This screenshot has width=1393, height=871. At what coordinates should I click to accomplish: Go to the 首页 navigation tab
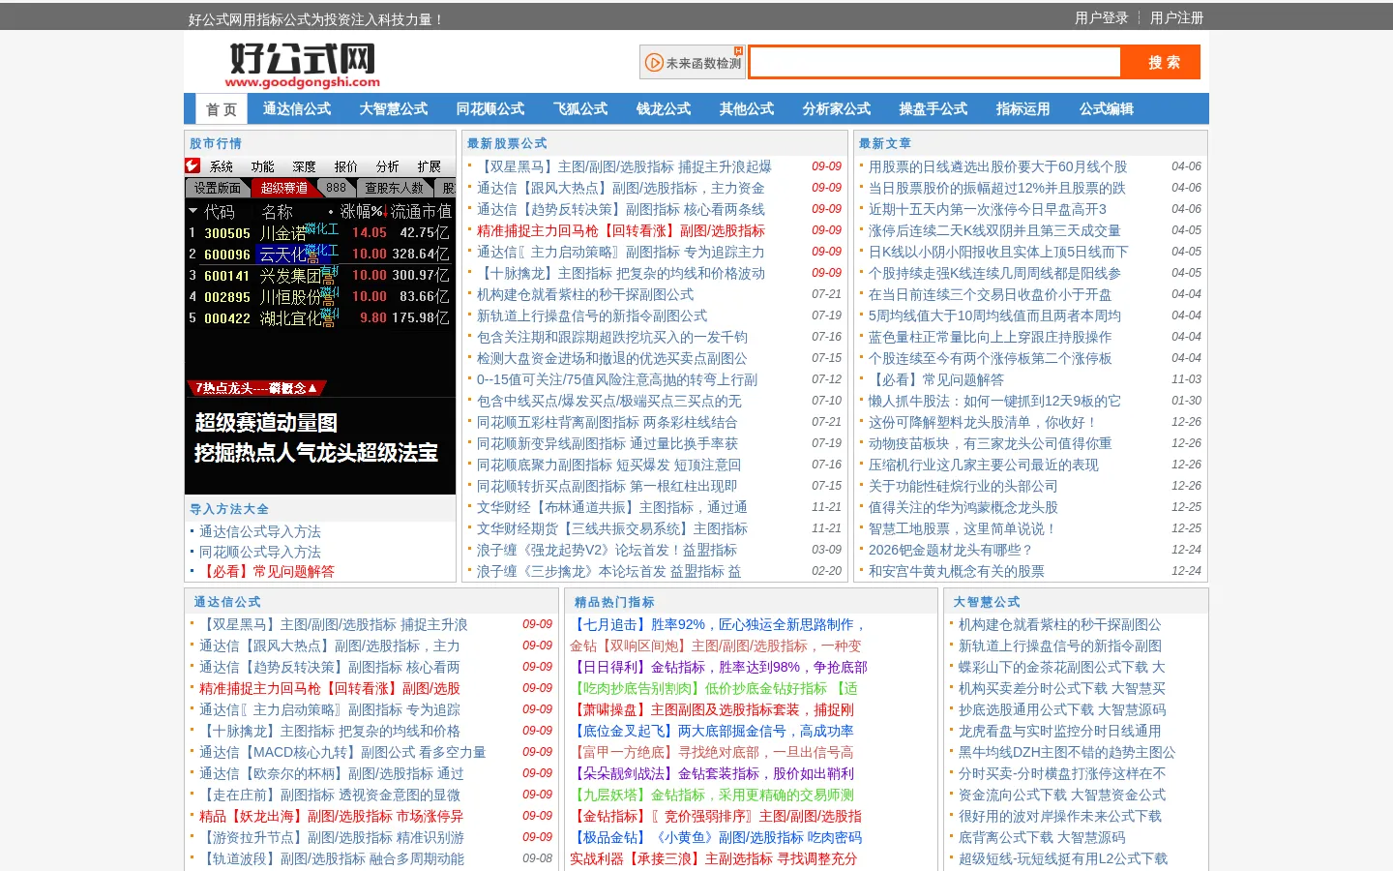coord(222,109)
